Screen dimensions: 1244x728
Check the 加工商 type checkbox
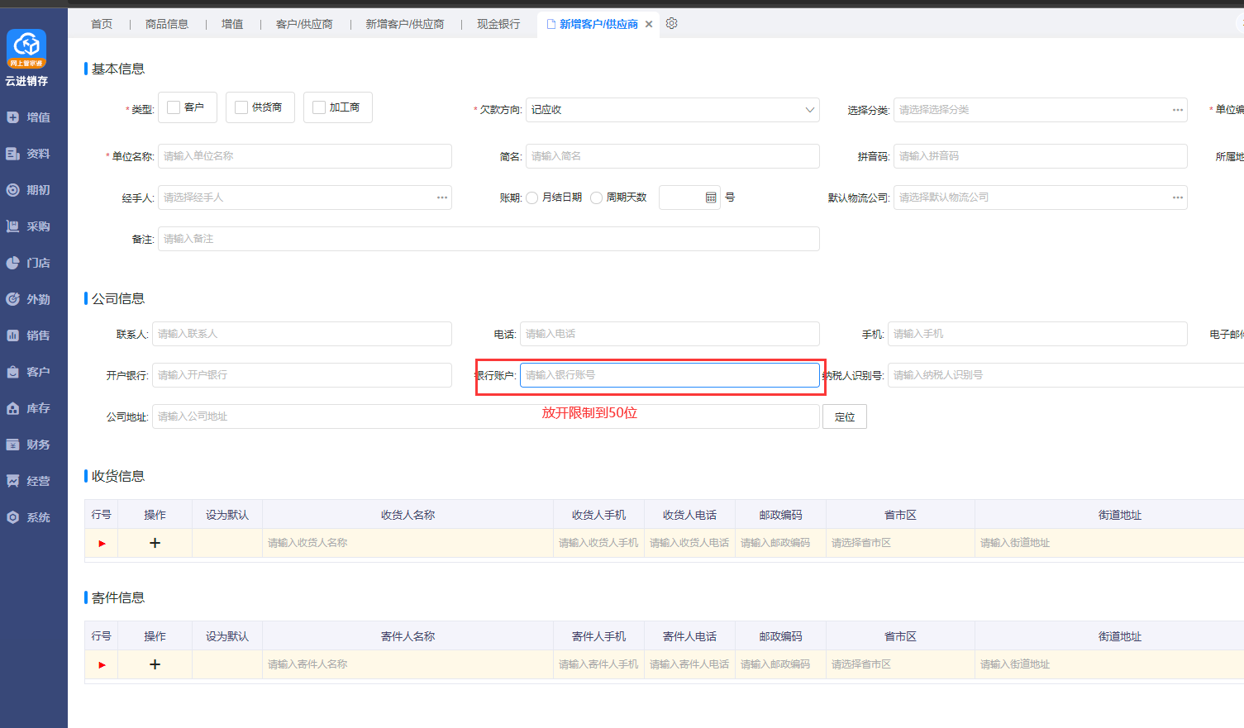coord(319,107)
